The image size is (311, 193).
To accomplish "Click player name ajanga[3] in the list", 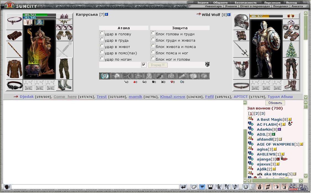I will pyautogui.click(x=266, y=159).
